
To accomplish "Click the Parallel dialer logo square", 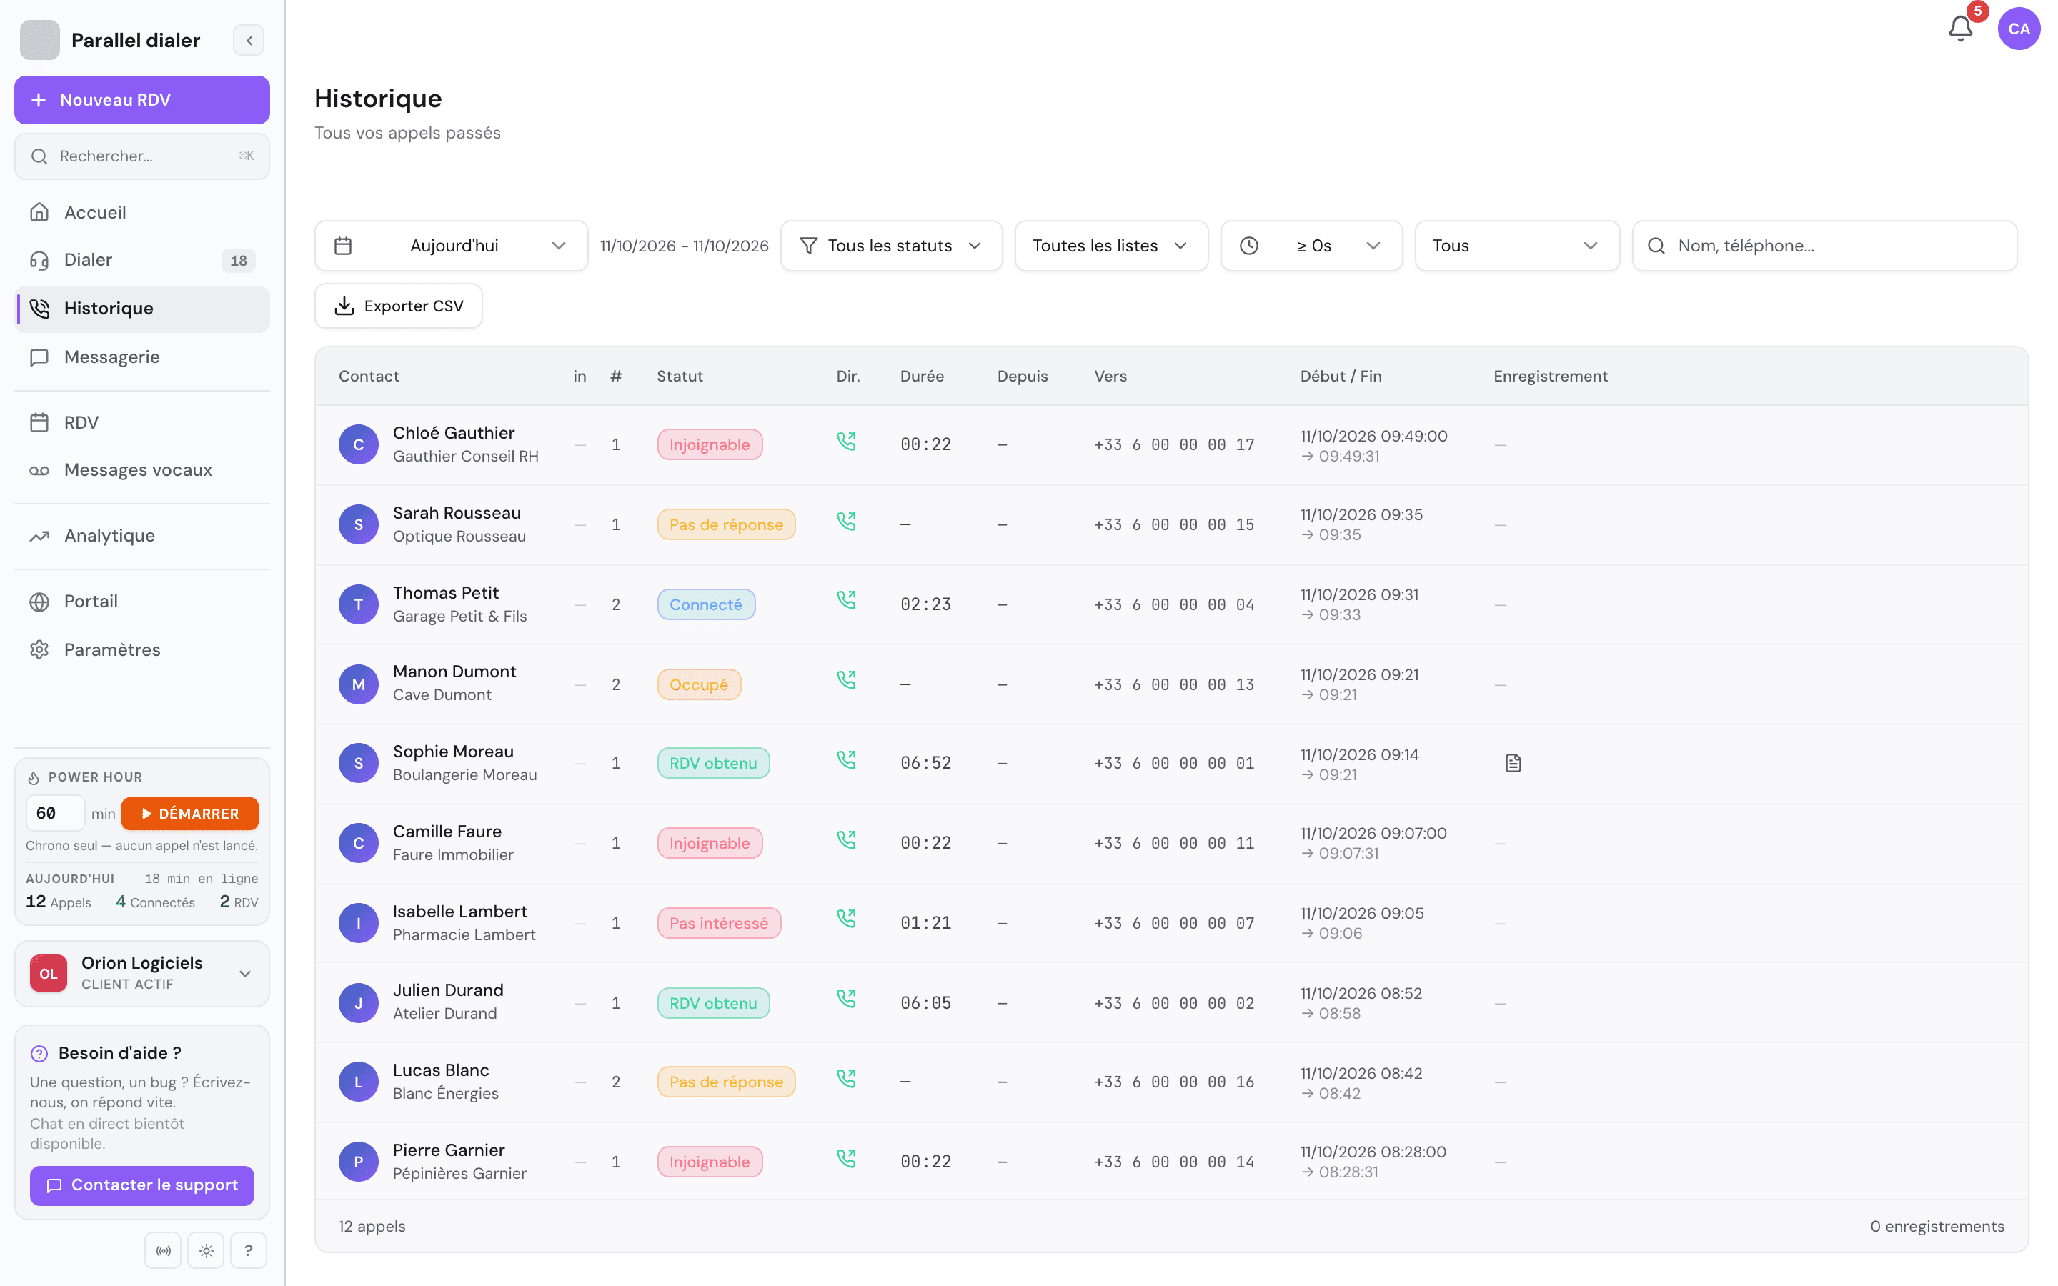I will click(40, 40).
